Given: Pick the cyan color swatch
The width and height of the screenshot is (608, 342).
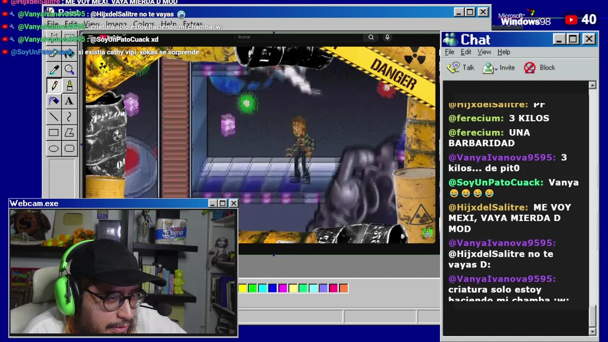Looking at the screenshot, I should (262, 288).
